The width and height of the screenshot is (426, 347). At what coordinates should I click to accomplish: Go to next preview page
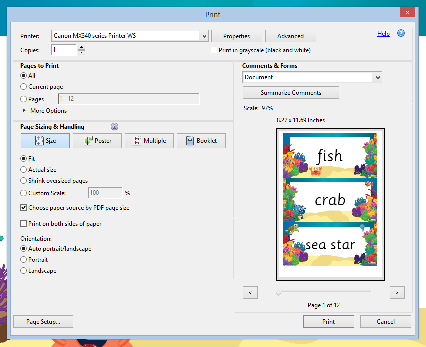click(397, 292)
